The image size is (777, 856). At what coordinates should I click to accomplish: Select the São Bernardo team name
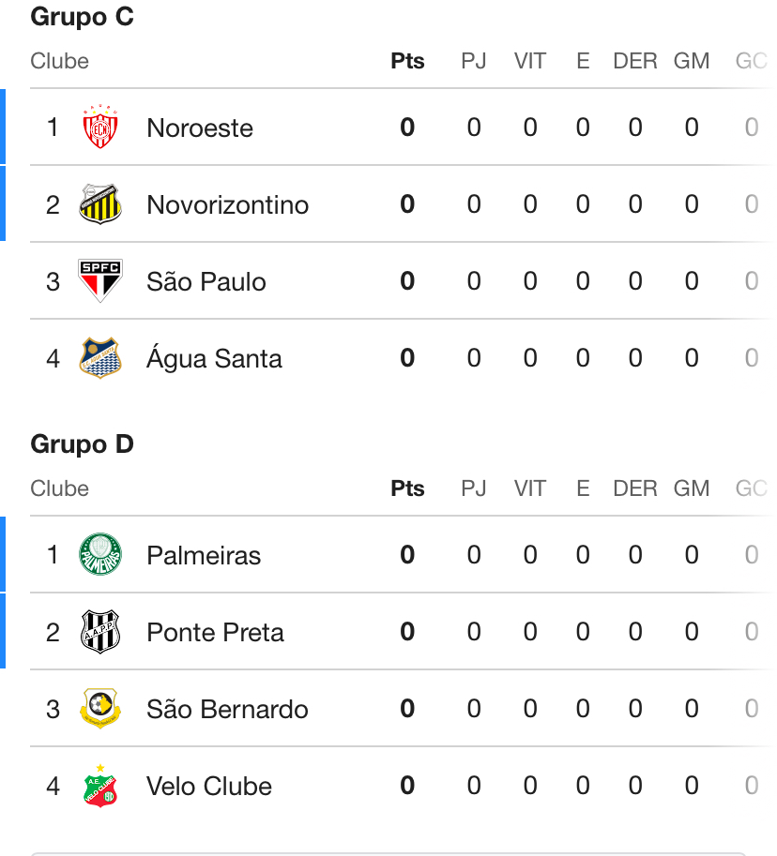[x=227, y=709]
